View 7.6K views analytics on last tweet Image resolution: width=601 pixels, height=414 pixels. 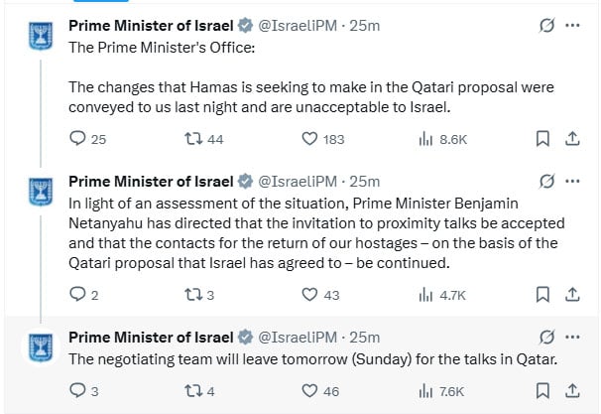coord(441,391)
